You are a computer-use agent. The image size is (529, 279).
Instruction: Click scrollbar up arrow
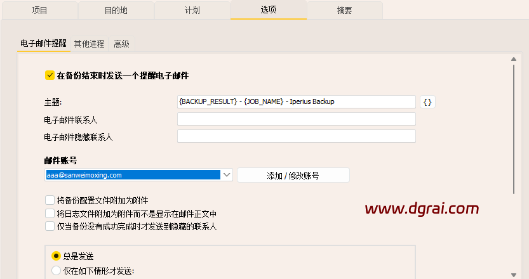512,60
